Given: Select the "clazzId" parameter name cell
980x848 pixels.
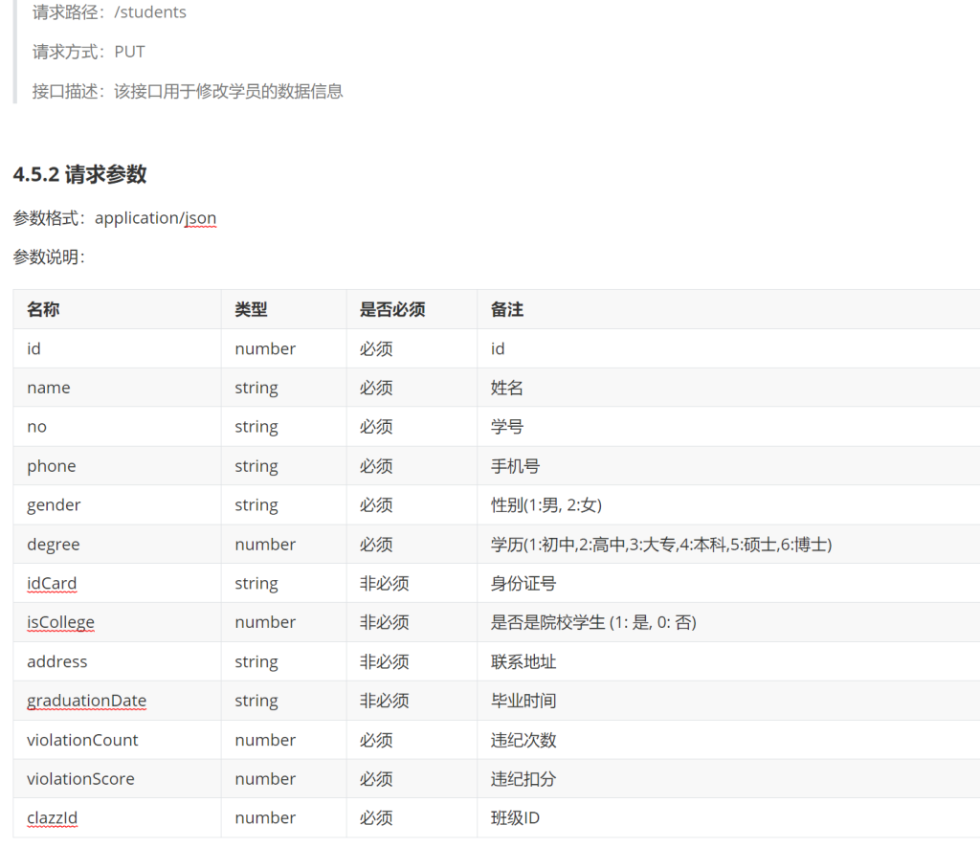Looking at the screenshot, I should [x=52, y=817].
